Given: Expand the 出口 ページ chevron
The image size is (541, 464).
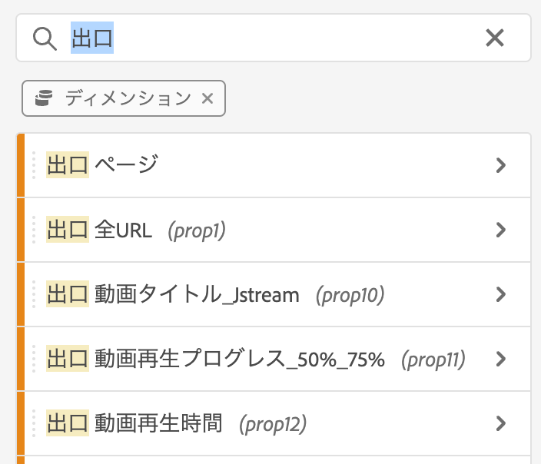Looking at the screenshot, I should click(501, 165).
